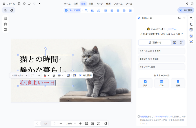The height and width of the screenshot is (128, 196).
Task: Open the ファイル file menu
Action: coord(9,4)
